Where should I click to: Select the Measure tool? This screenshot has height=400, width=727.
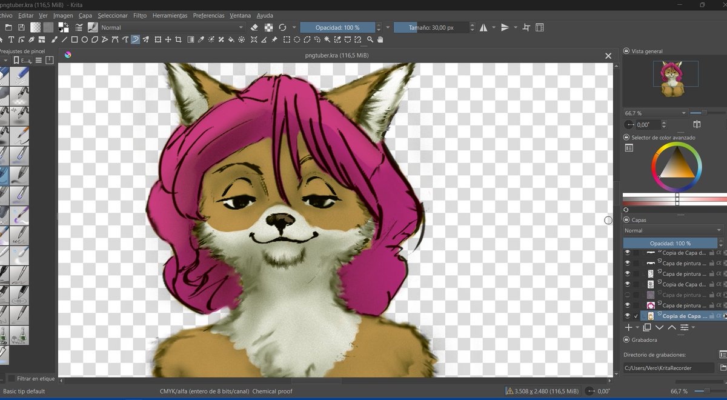(264, 39)
